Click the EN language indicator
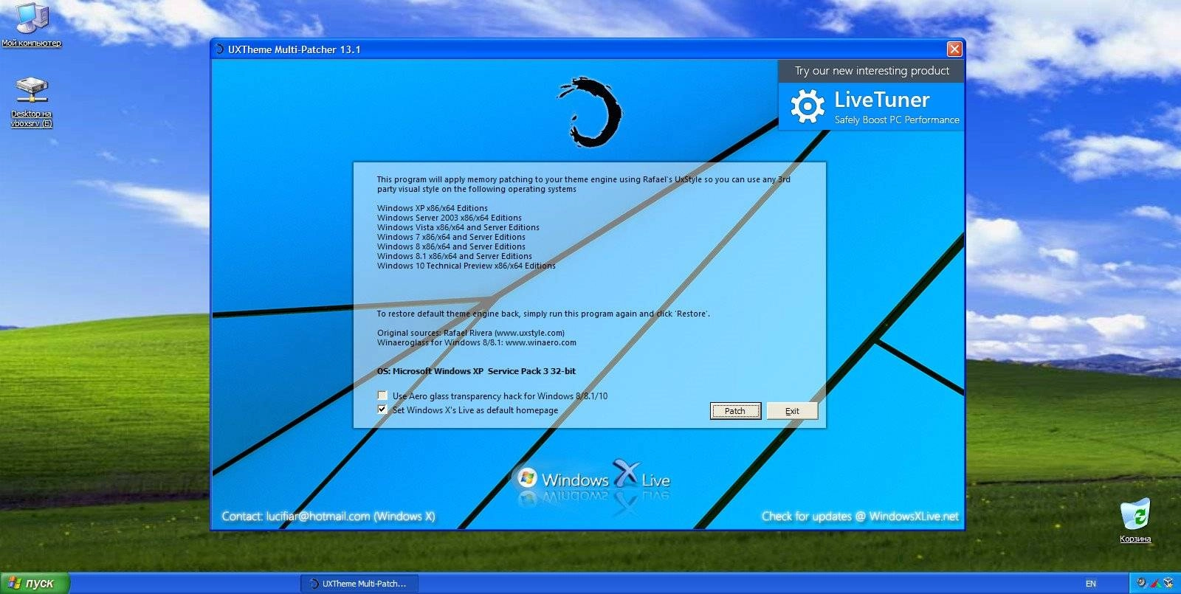Image resolution: width=1181 pixels, height=594 pixels. pyautogui.click(x=1090, y=584)
